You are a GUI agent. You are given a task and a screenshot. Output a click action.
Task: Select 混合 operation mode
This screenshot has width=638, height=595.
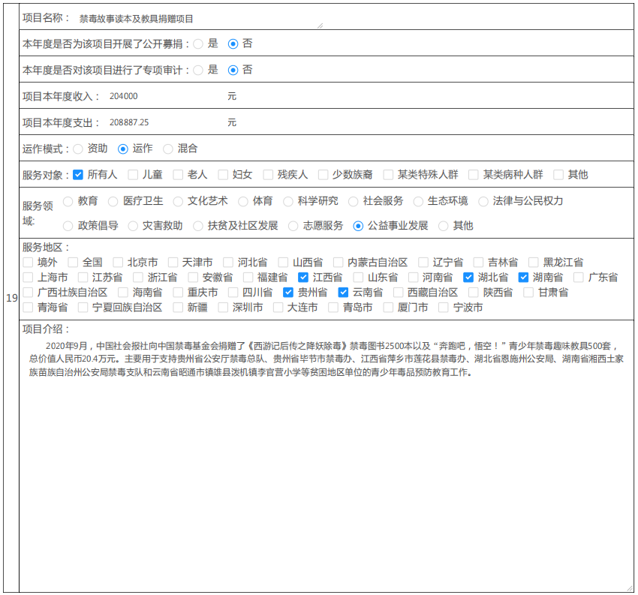[x=168, y=149]
